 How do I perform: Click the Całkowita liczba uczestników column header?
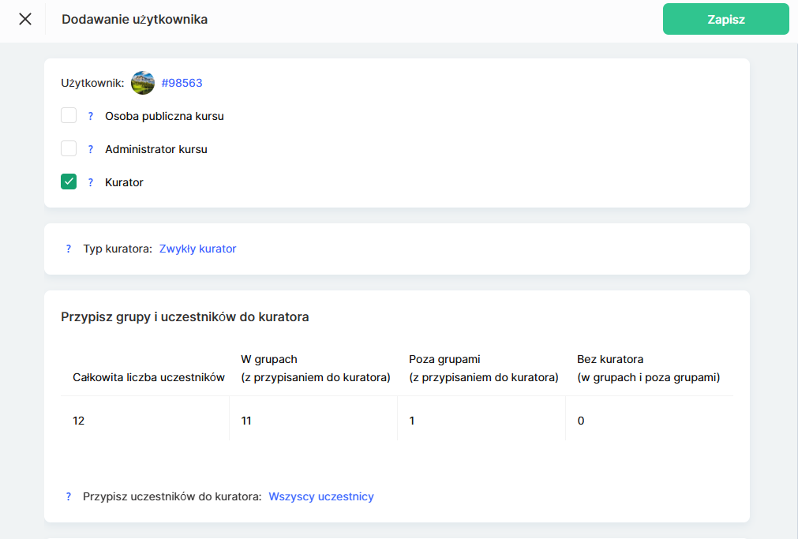point(149,377)
